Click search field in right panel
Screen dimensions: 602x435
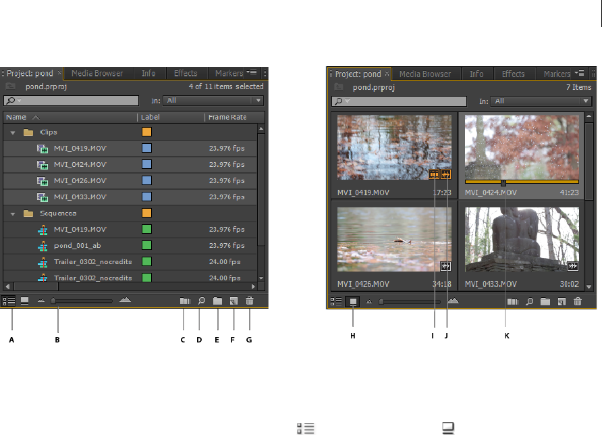pyautogui.click(x=400, y=101)
